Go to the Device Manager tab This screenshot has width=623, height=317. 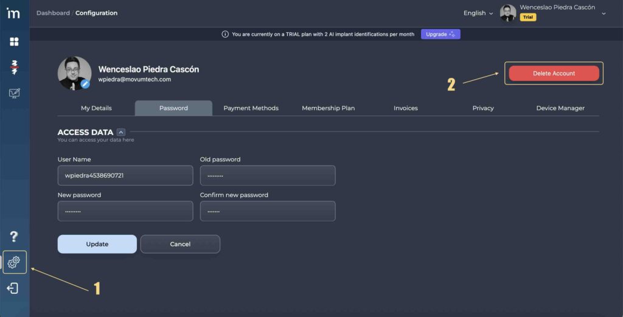coord(560,108)
